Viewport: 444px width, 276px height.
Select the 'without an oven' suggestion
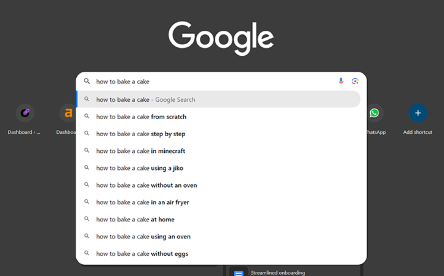pyautogui.click(x=147, y=185)
